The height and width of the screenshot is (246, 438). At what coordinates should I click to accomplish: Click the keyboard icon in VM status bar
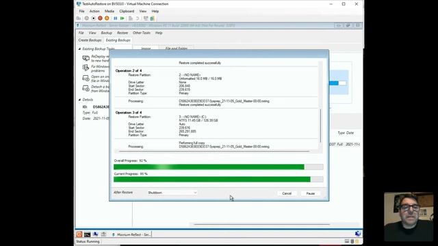(347, 241)
